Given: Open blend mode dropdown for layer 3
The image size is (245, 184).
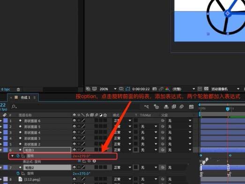Looking at the screenshot, I should tap(122, 132).
